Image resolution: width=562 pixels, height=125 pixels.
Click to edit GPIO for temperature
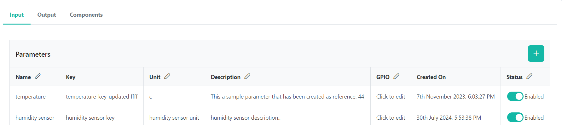click(x=391, y=97)
